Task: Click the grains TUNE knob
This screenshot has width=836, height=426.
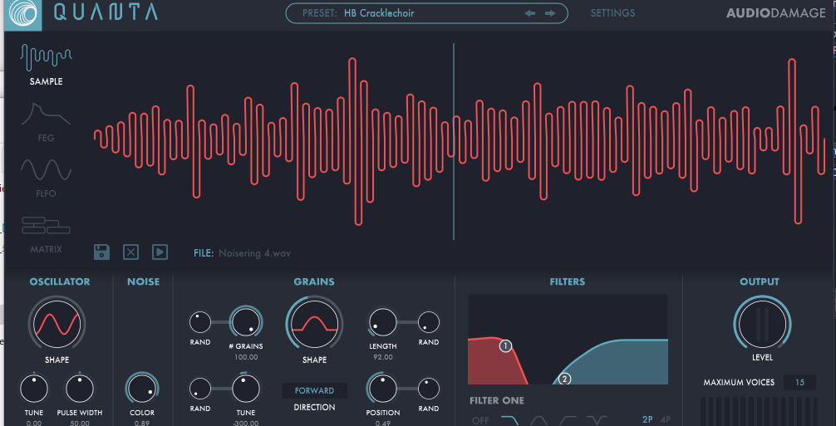Action: click(x=246, y=389)
